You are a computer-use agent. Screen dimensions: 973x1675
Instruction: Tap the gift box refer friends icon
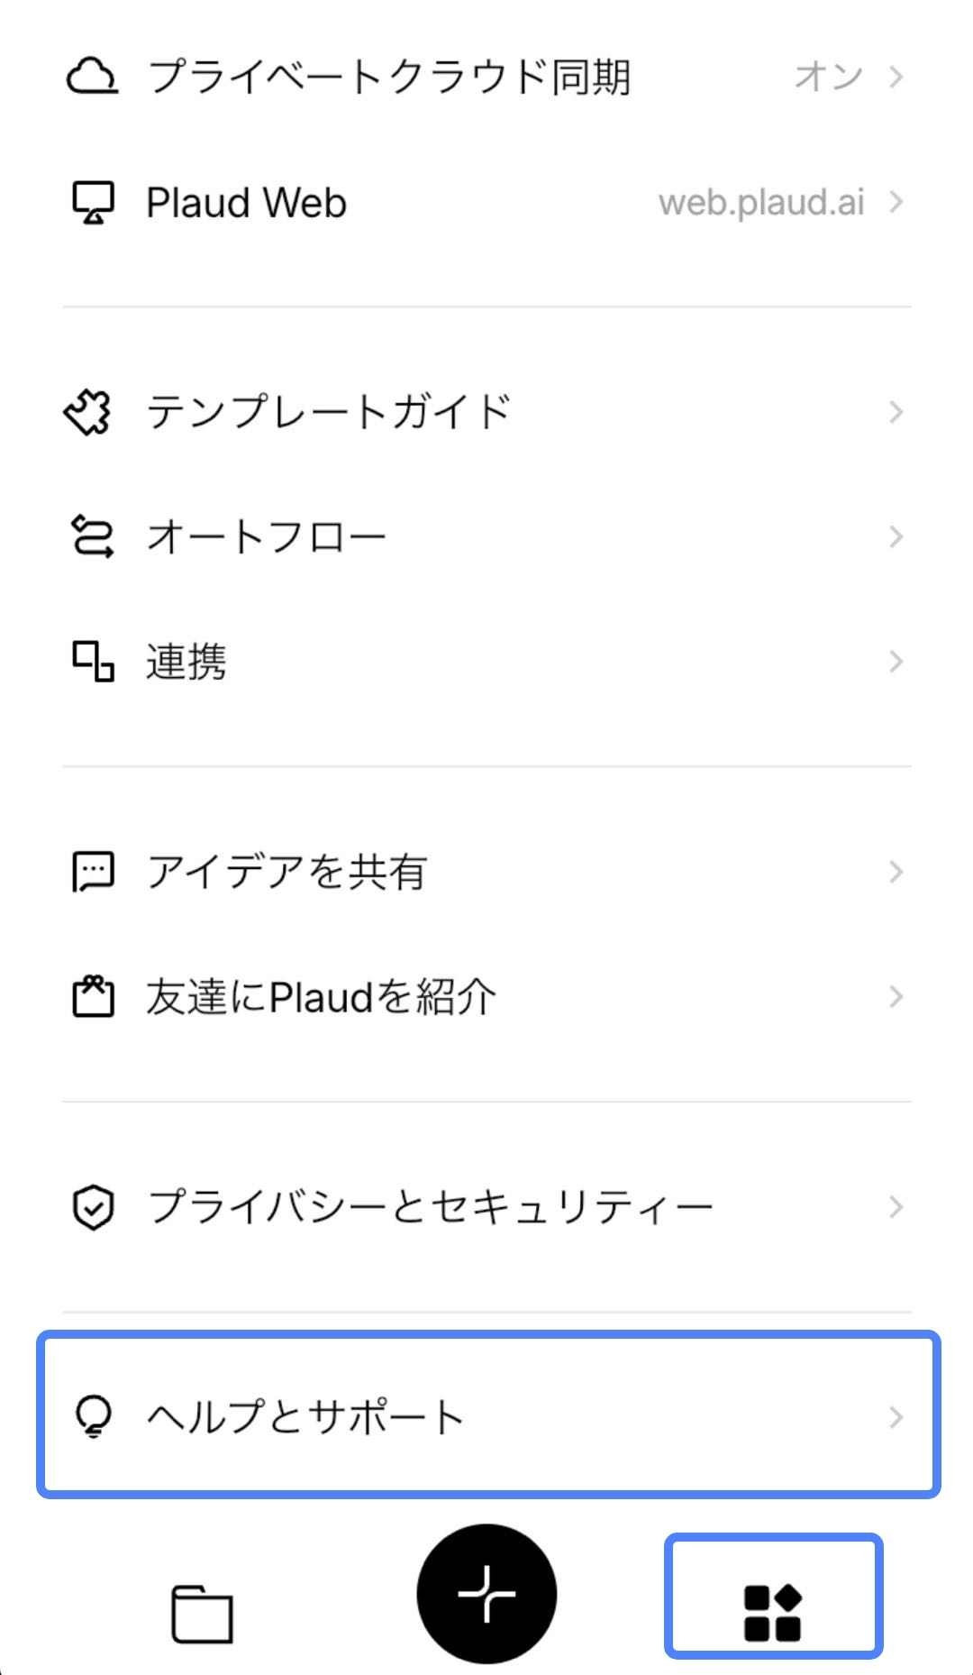point(93,996)
